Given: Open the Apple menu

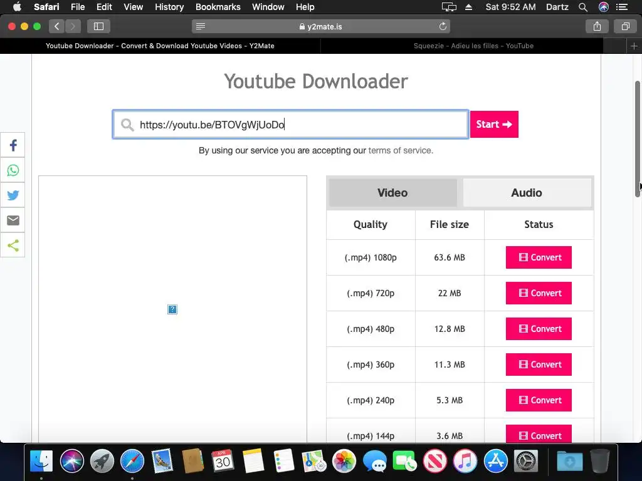Looking at the screenshot, I should tap(17, 7).
